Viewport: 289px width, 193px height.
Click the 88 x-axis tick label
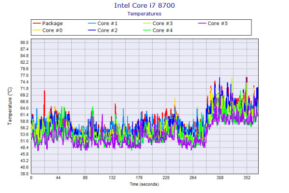[x=85, y=178]
